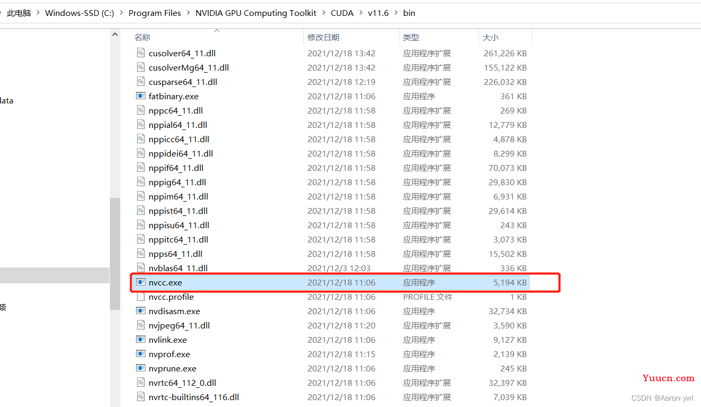This screenshot has height=407, width=701.
Task: Click the nppitc64_11.dll file icon
Action: (141, 239)
